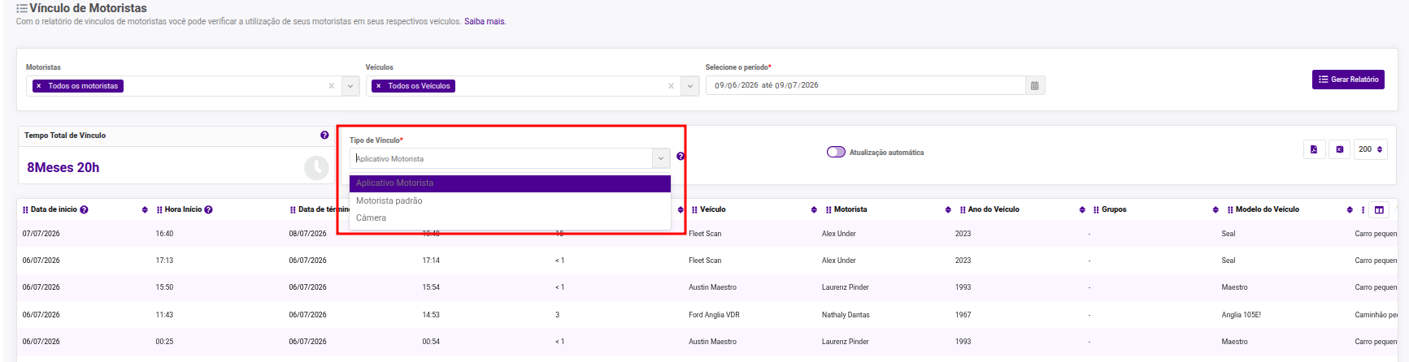Click the 00:25 start time cell

(164, 342)
